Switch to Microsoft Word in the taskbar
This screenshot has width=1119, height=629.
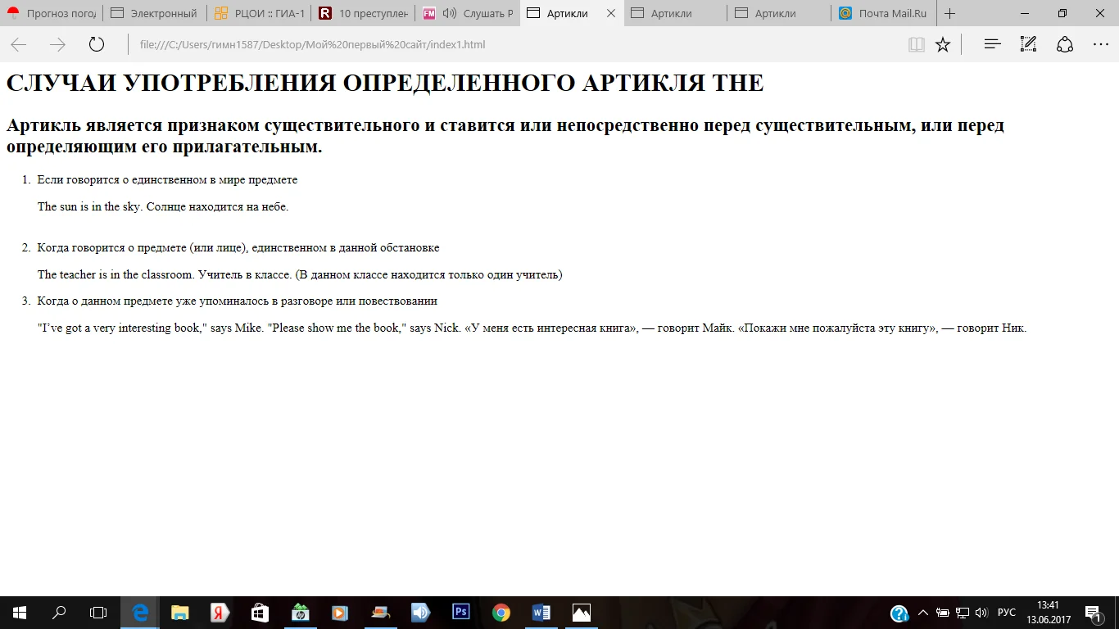pyautogui.click(x=541, y=613)
